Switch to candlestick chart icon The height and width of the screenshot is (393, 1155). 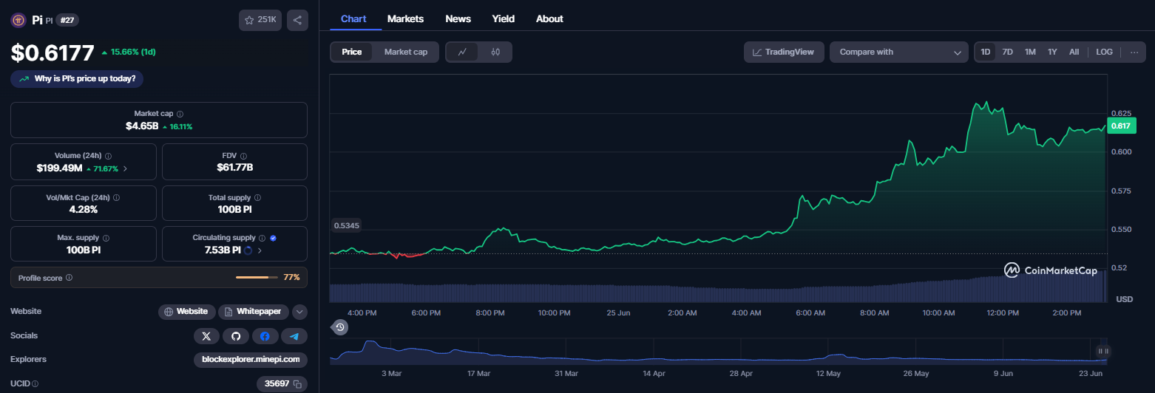495,52
